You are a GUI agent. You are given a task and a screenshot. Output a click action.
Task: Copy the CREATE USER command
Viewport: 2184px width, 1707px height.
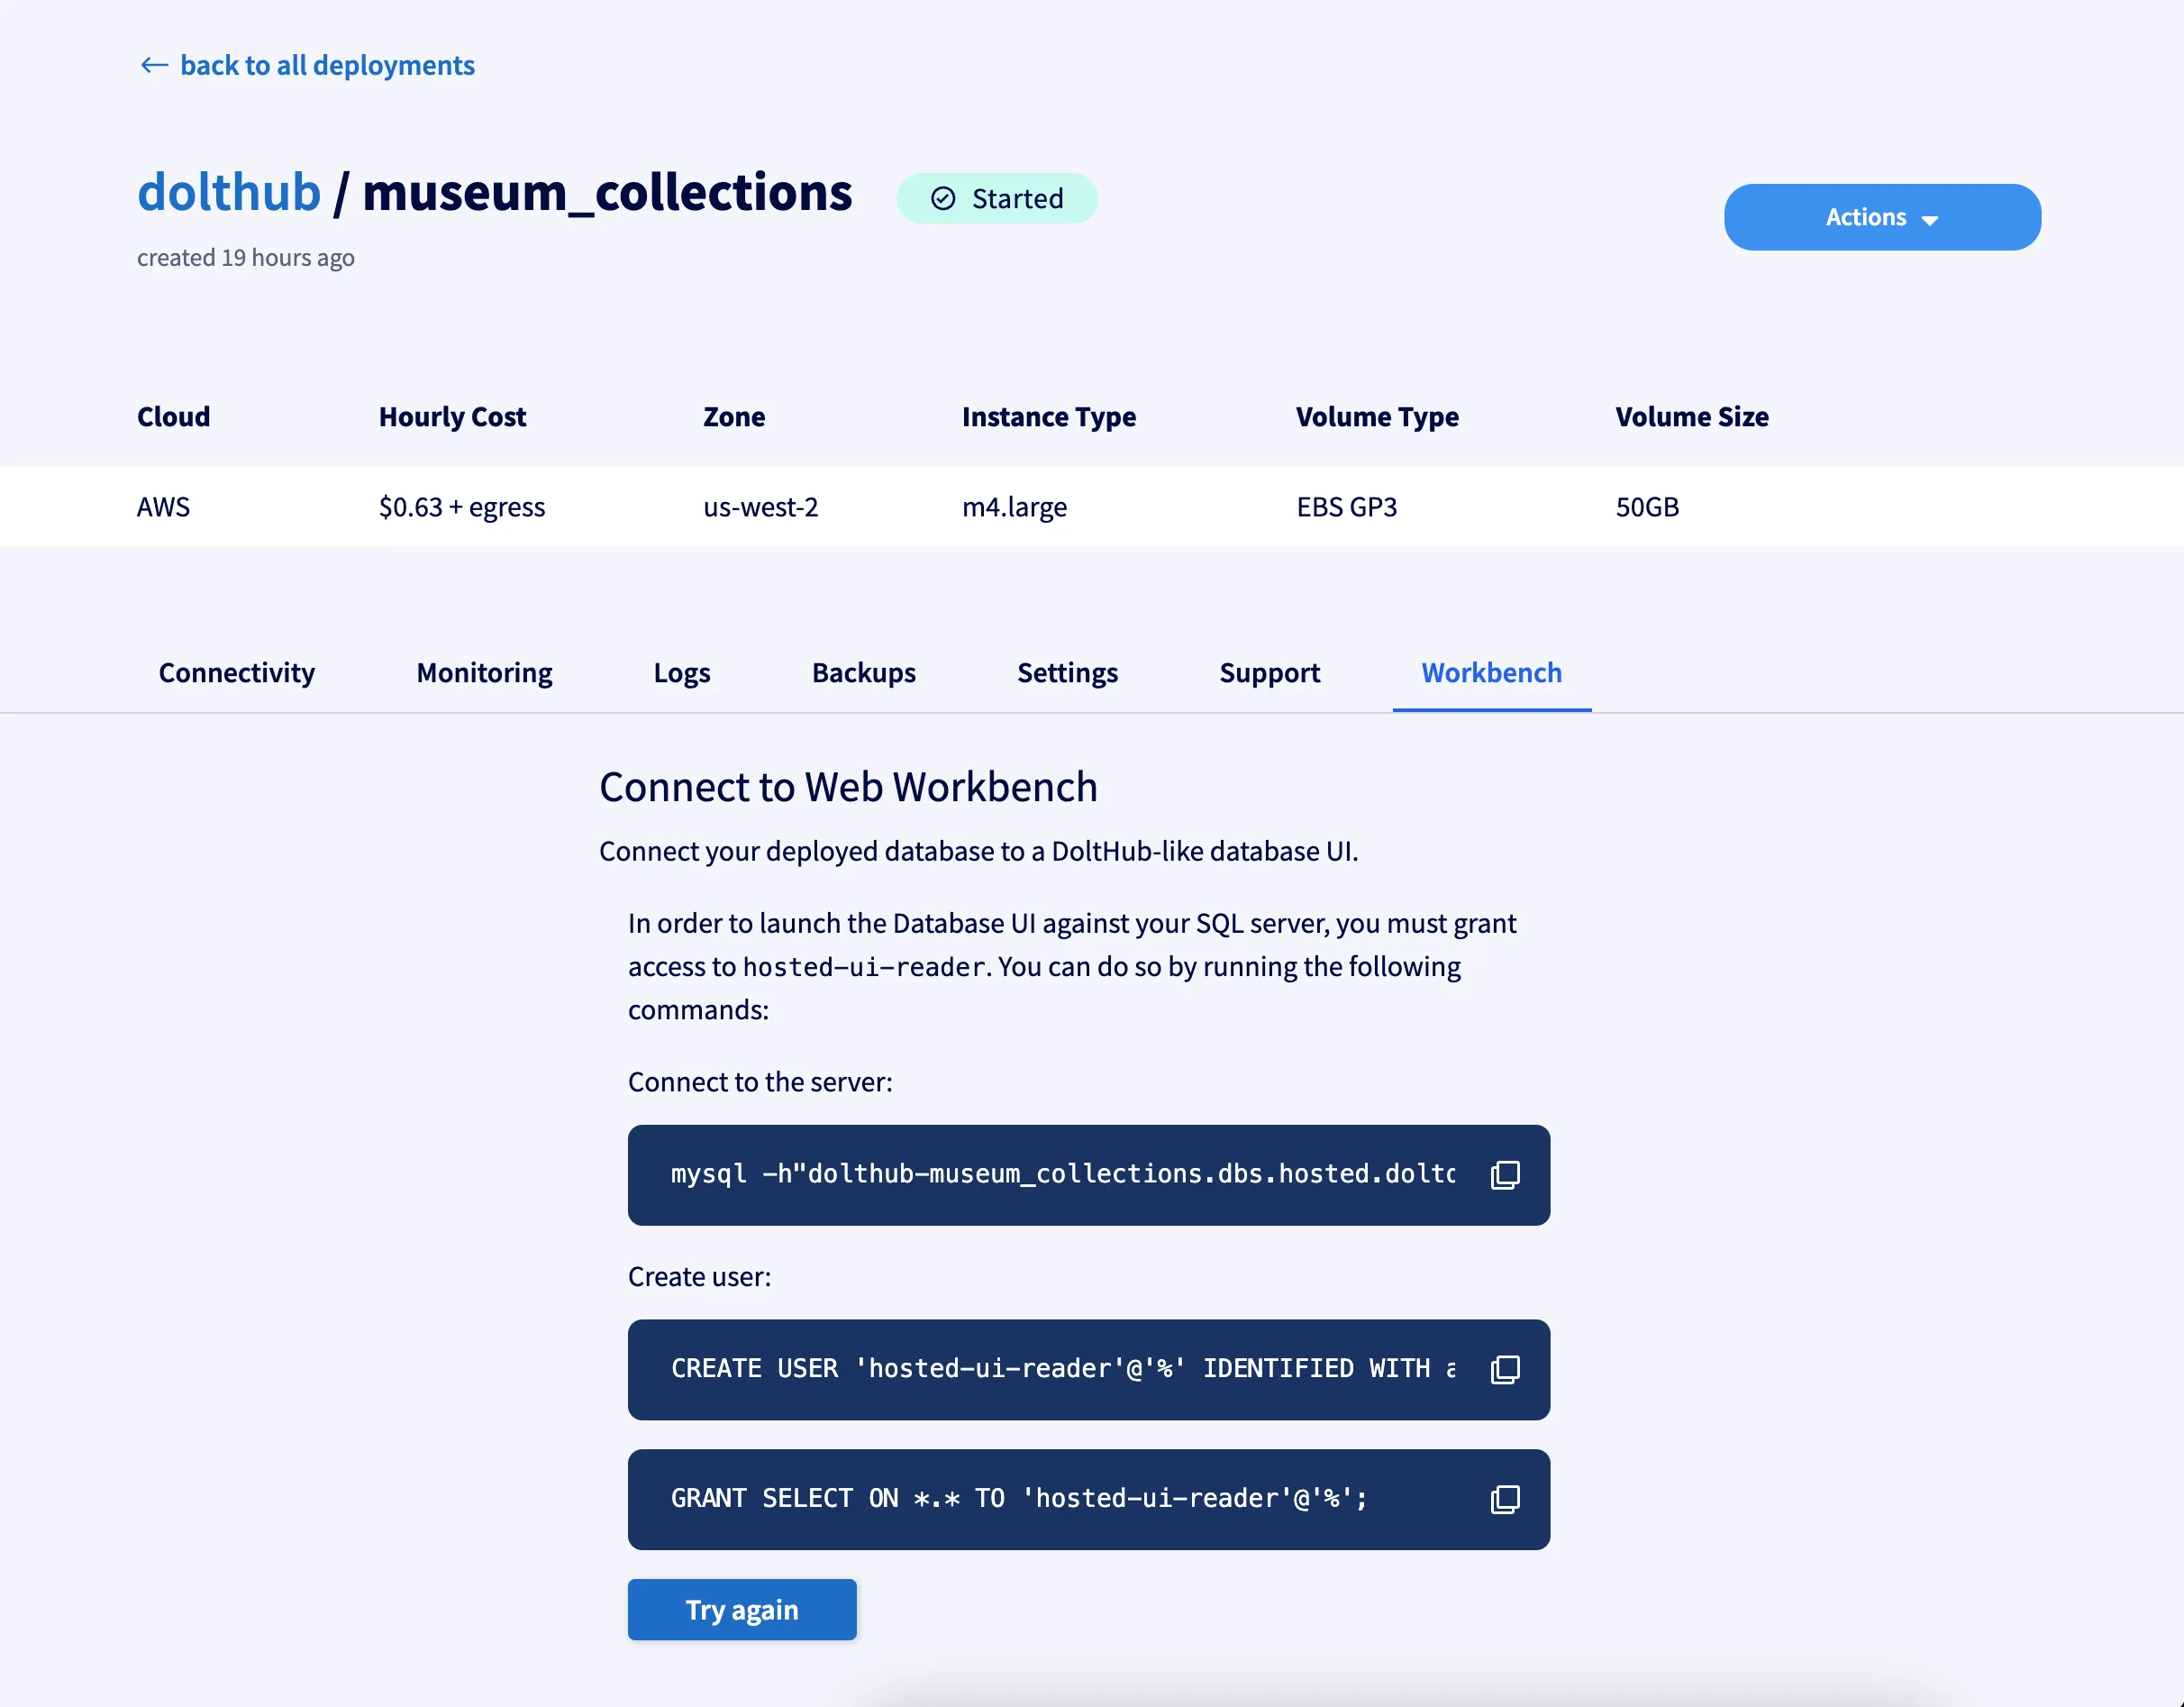pyautogui.click(x=1504, y=1369)
